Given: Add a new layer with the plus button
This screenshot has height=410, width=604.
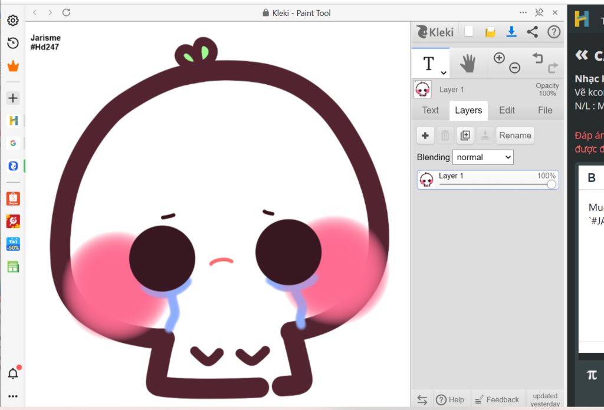Looking at the screenshot, I should (x=425, y=135).
